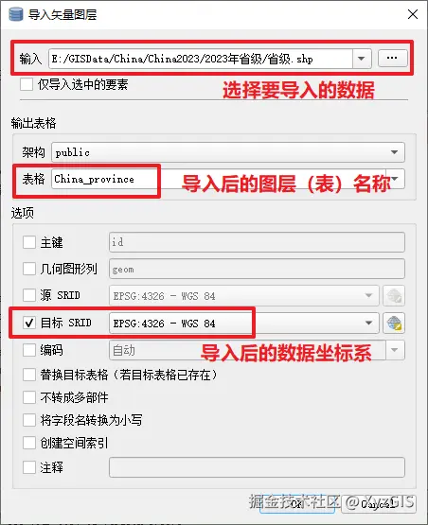This screenshot has height=525, width=428.
Task: Click the database icon in the title bar
Action: 15,14
